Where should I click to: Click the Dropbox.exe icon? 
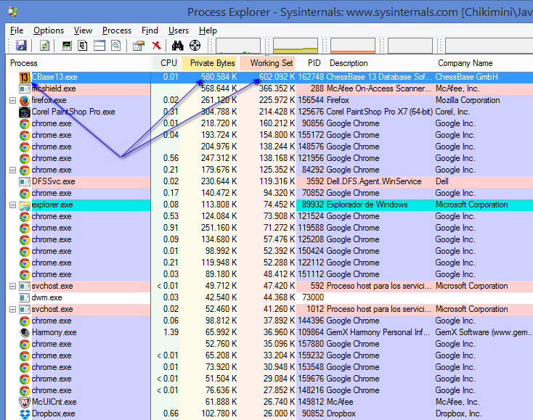pos(25,414)
